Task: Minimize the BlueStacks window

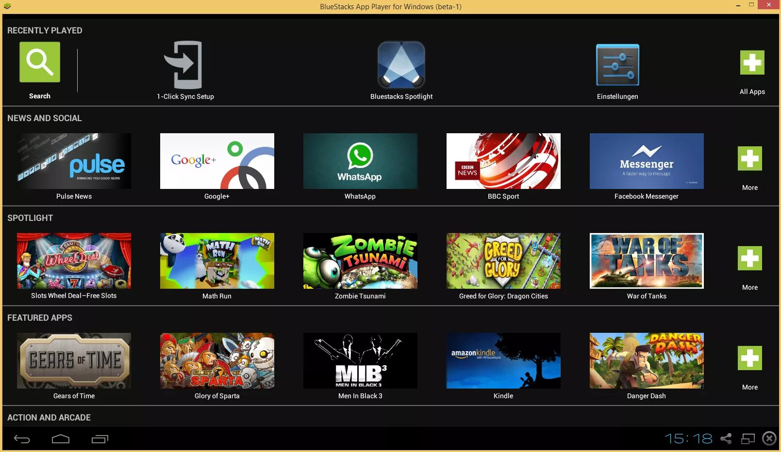Action: [x=738, y=5]
